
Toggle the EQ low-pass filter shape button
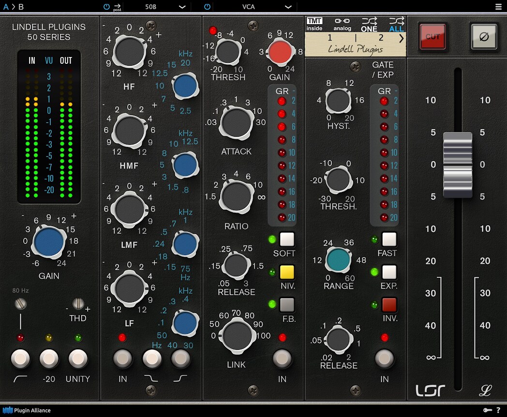click(151, 359)
